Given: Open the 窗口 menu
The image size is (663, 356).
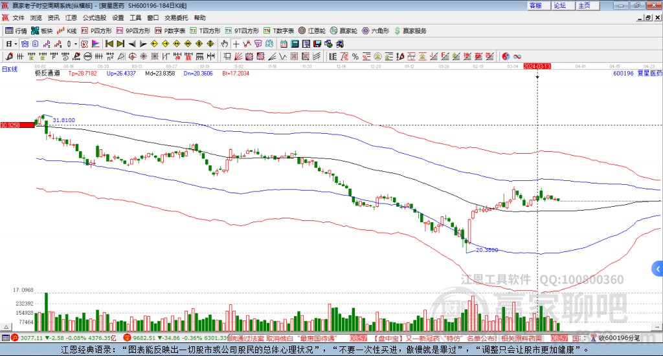Looking at the screenshot, I should click(x=153, y=17).
